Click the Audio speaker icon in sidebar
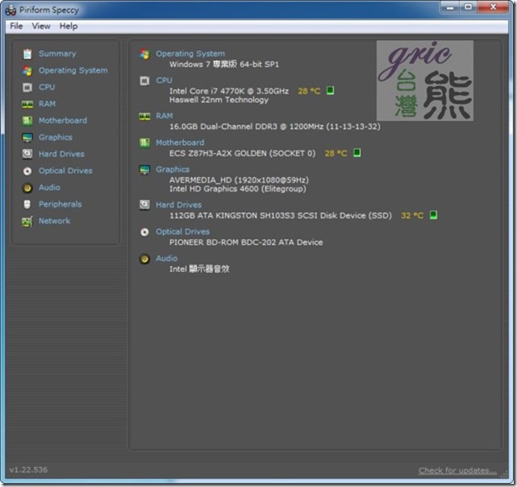Screen dimensions: 517x487 (27, 188)
